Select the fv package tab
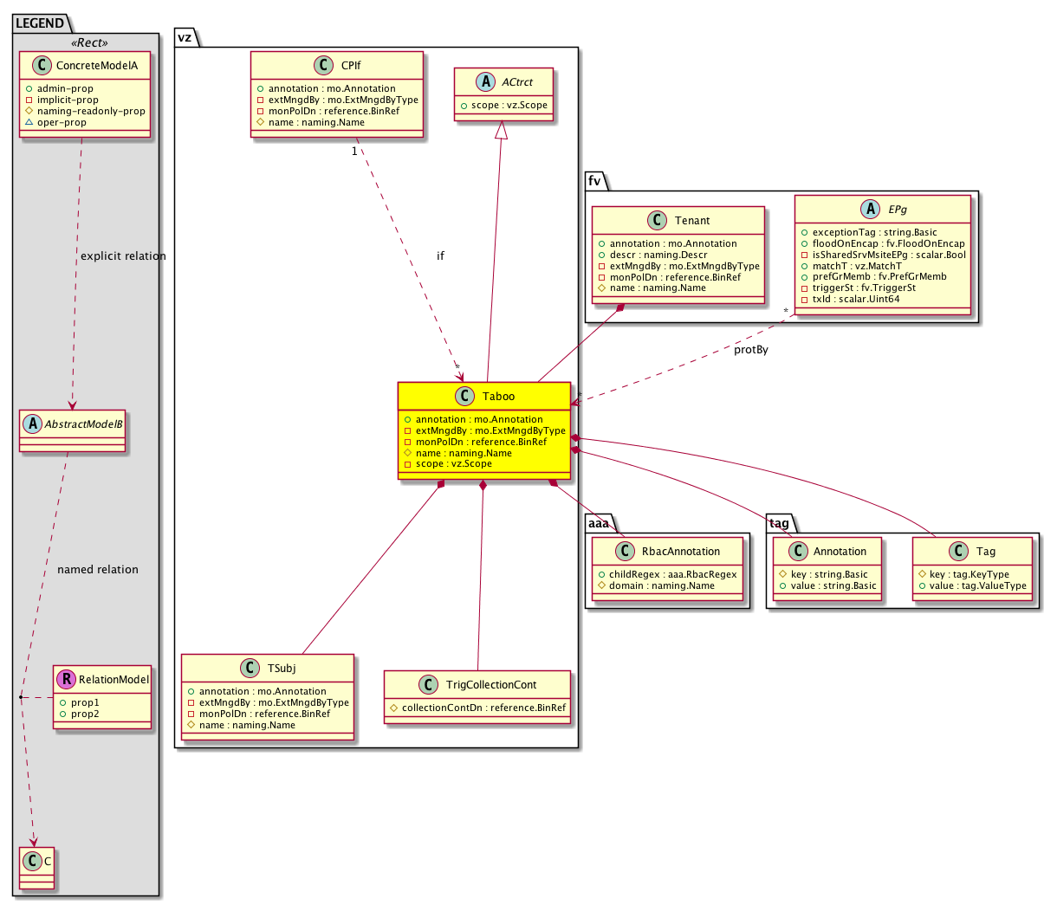Screen dimensions: 1057x905 [595, 181]
